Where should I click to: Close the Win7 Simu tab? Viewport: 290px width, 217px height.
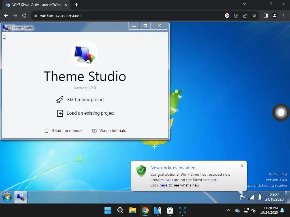[66, 5]
